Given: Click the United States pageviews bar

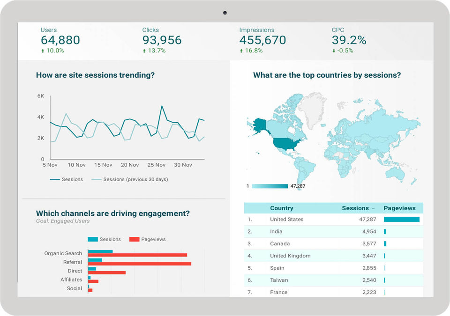Looking at the screenshot, I should (402, 220).
